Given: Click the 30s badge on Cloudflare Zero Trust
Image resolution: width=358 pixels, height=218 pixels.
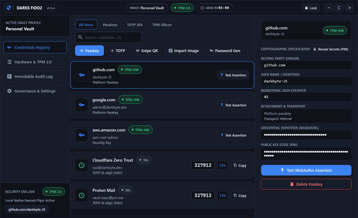Looking at the screenshot, I should point(144,160).
